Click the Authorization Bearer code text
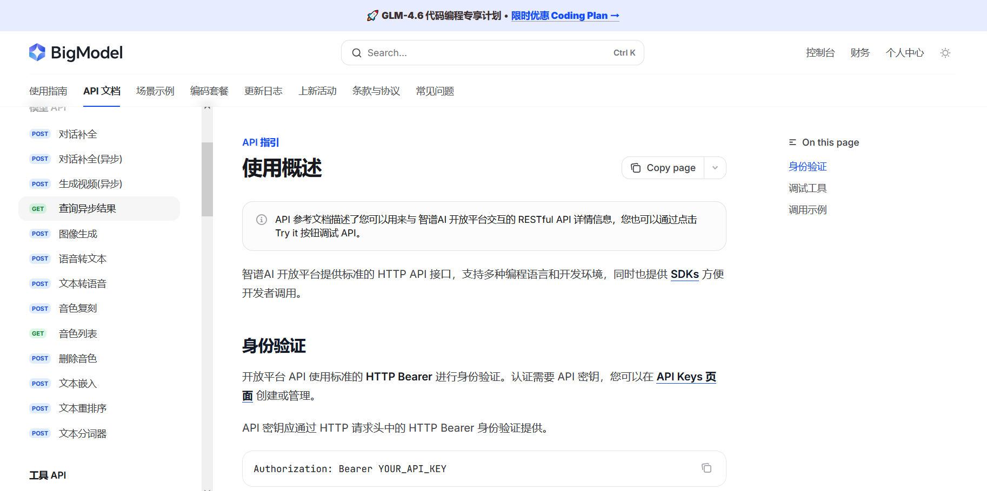This screenshot has width=987, height=491. (350, 469)
